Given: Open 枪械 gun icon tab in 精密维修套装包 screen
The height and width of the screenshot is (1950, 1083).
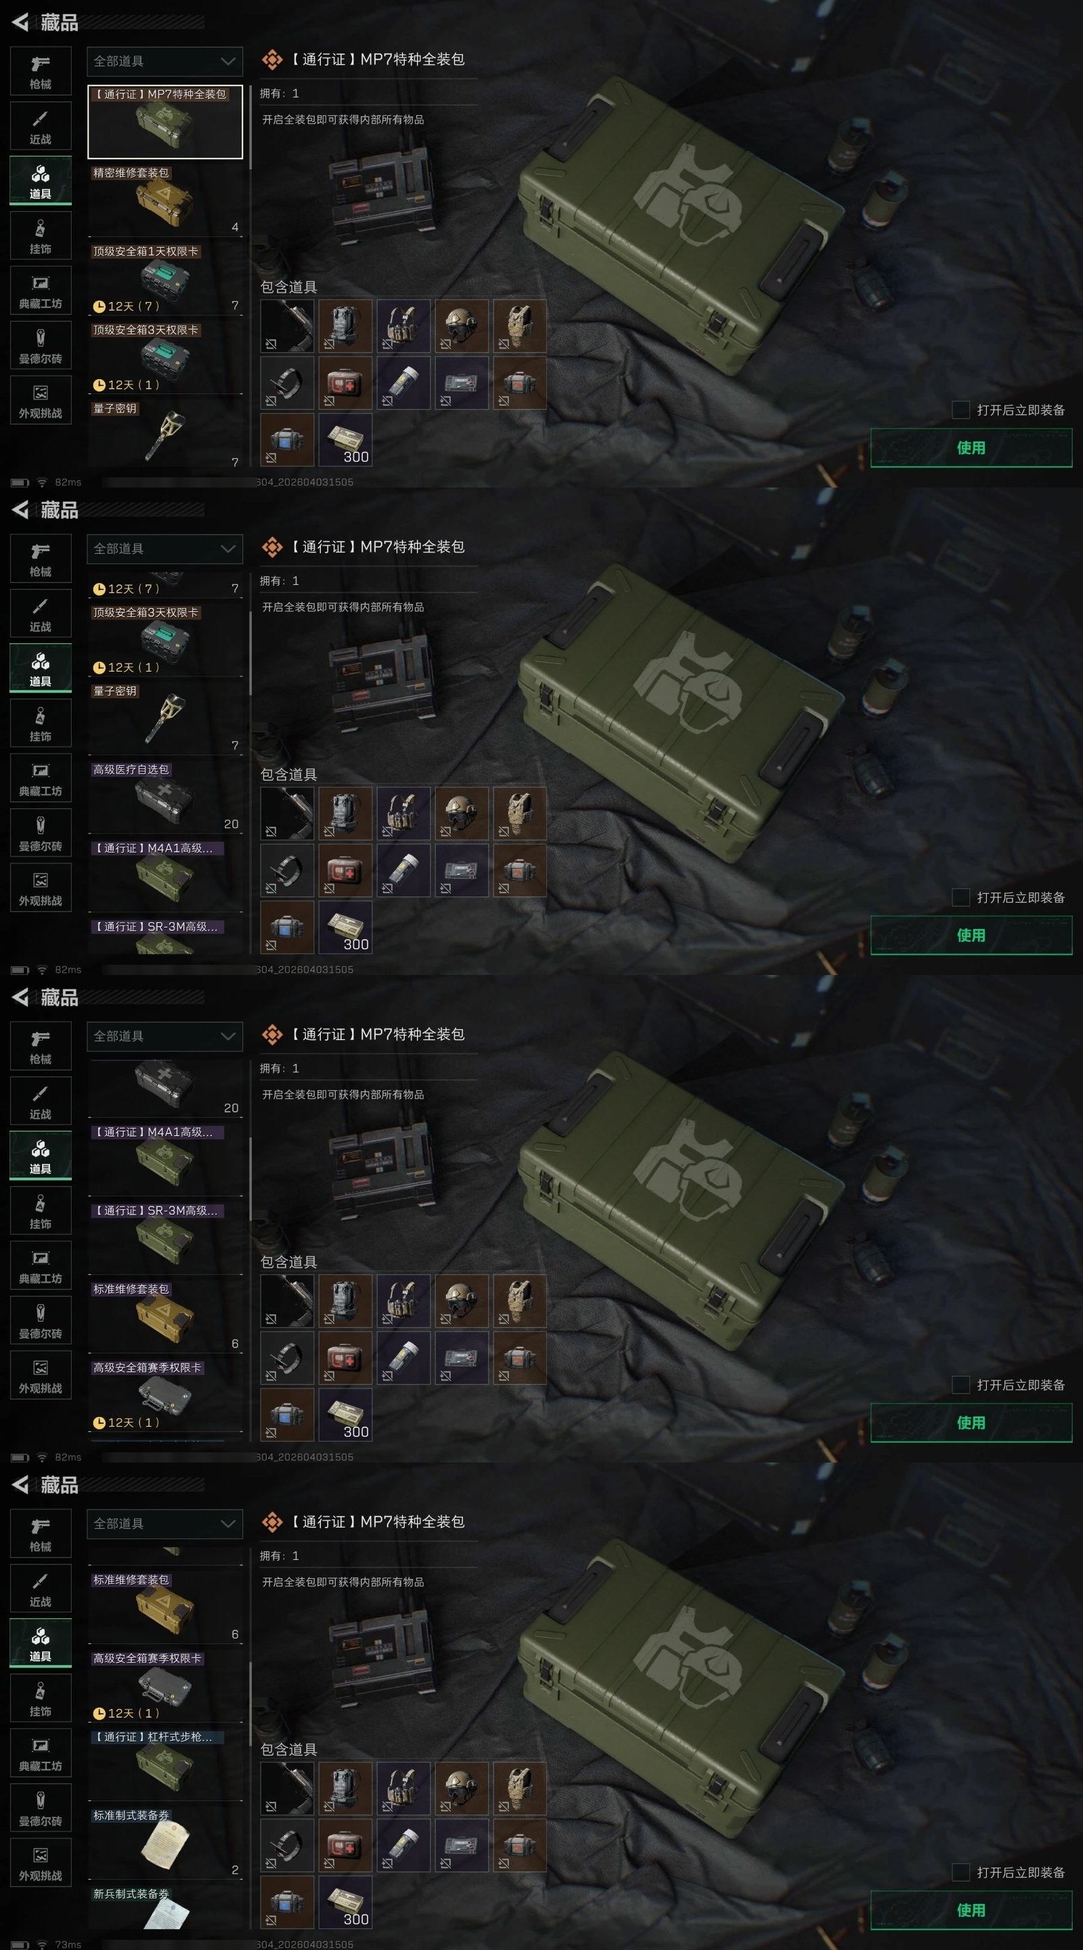Looking at the screenshot, I should pos(41,71).
